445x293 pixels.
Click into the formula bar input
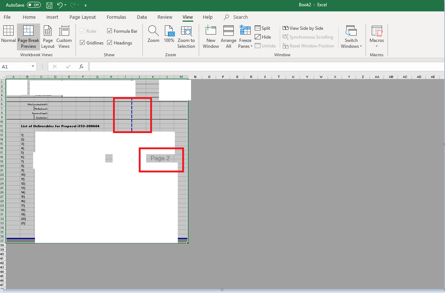click(266, 67)
